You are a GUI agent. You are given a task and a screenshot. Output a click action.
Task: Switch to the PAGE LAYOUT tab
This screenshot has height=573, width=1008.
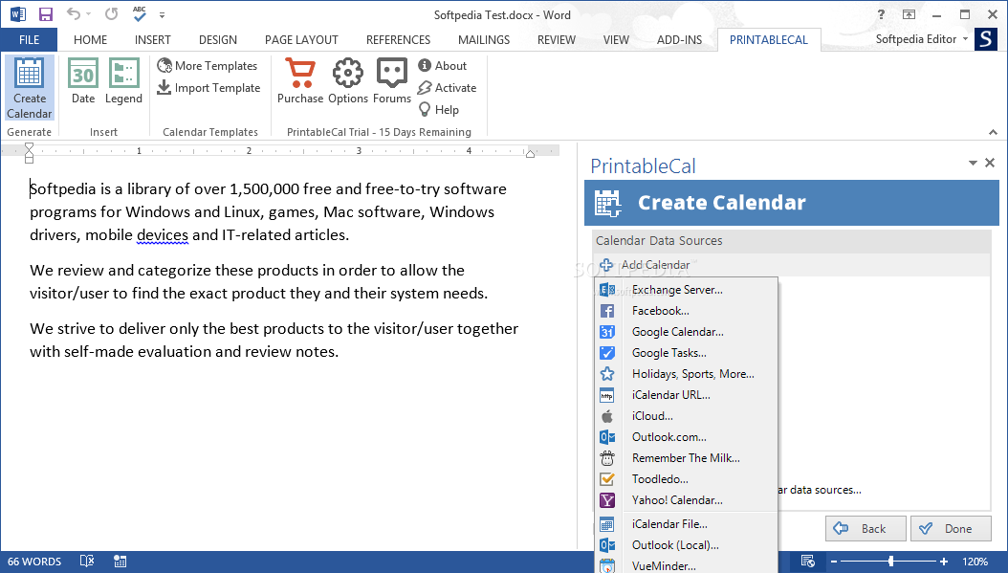(301, 39)
